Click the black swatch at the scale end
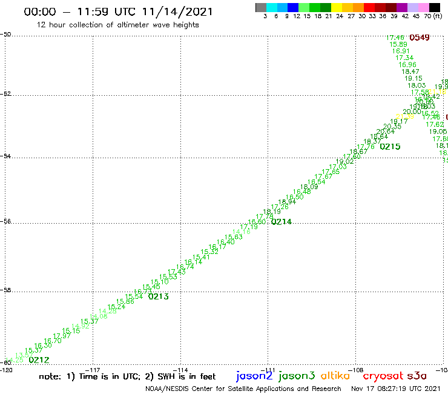The image size is (448, 394). click(434, 7)
